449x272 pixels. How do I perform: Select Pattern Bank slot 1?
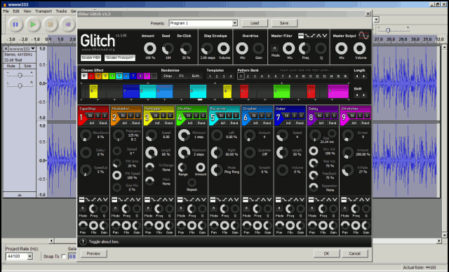(x=241, y=76)
